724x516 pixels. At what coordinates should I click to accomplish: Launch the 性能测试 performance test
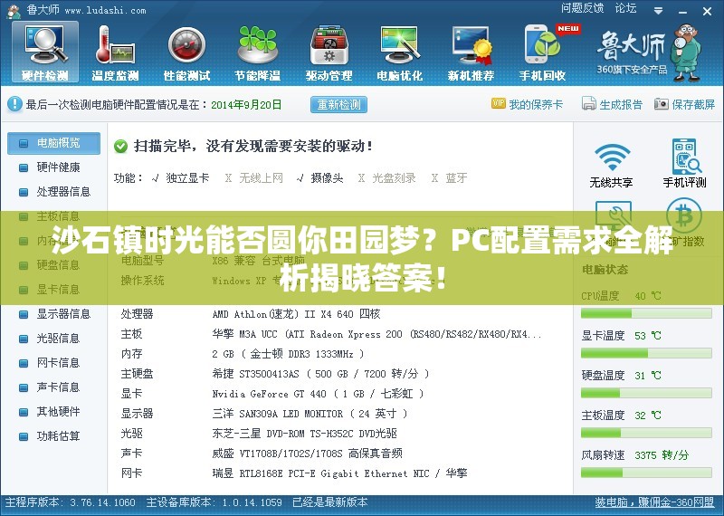186,53
